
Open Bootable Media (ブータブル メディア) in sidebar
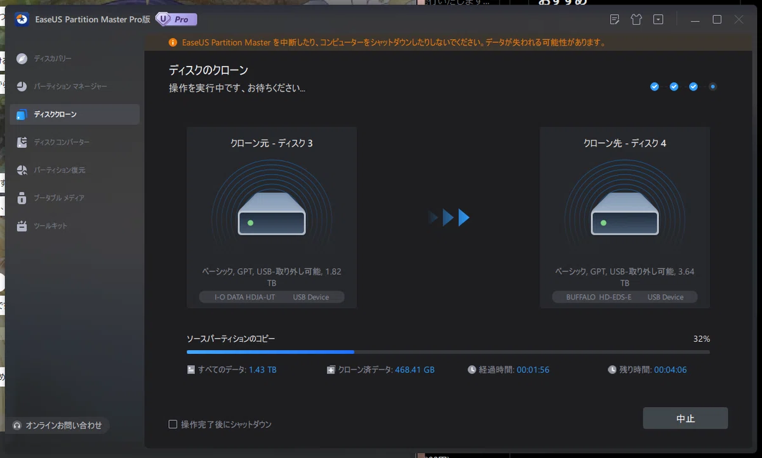pyautogui.click(x=74, y=198)
